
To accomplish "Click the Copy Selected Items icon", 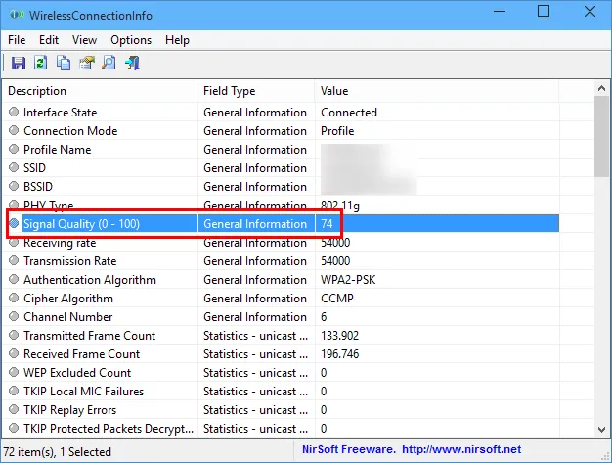I will (64, 63).
